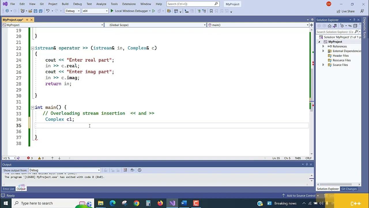Open the main() members dropdown
Screen dimensions: 369x208
click(258, 25)
